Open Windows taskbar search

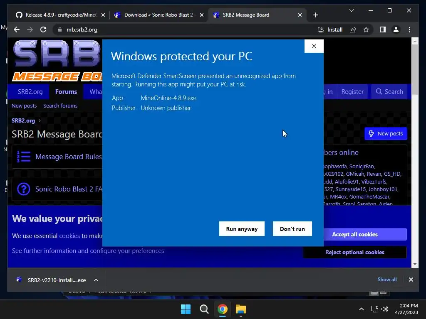(204, 309)
